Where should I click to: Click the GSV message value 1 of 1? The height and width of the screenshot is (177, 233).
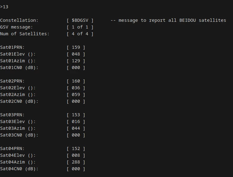pyautogui.click(x=80, y=27)
